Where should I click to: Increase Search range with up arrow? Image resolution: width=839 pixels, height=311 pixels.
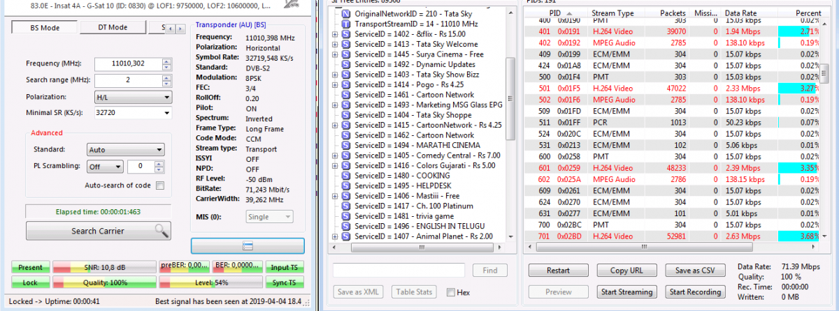[166, 77]
